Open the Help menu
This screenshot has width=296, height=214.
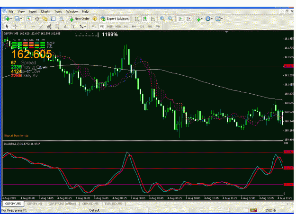click(85, 11)
